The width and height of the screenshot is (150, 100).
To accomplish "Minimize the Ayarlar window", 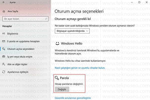I will tap(132, 2).
